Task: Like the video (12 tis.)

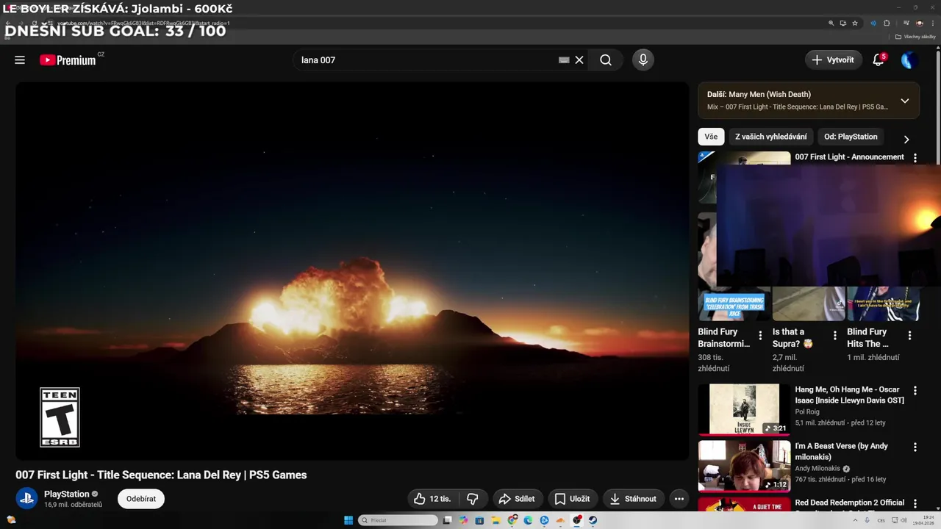Action: [432, 499]
